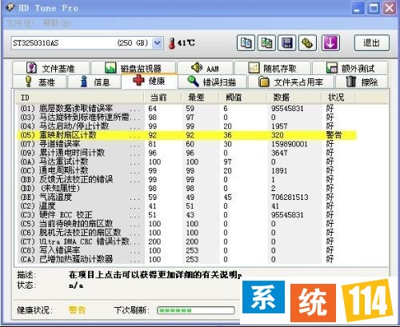Select the (0A) 马达重试计数 row
The image size is (400, 327).
186,162
